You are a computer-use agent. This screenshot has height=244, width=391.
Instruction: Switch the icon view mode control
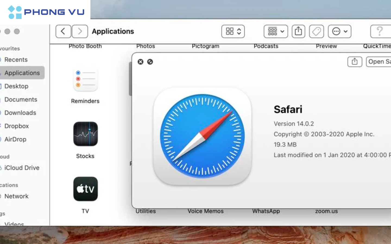pyautogui.click(x=233, y=31)
